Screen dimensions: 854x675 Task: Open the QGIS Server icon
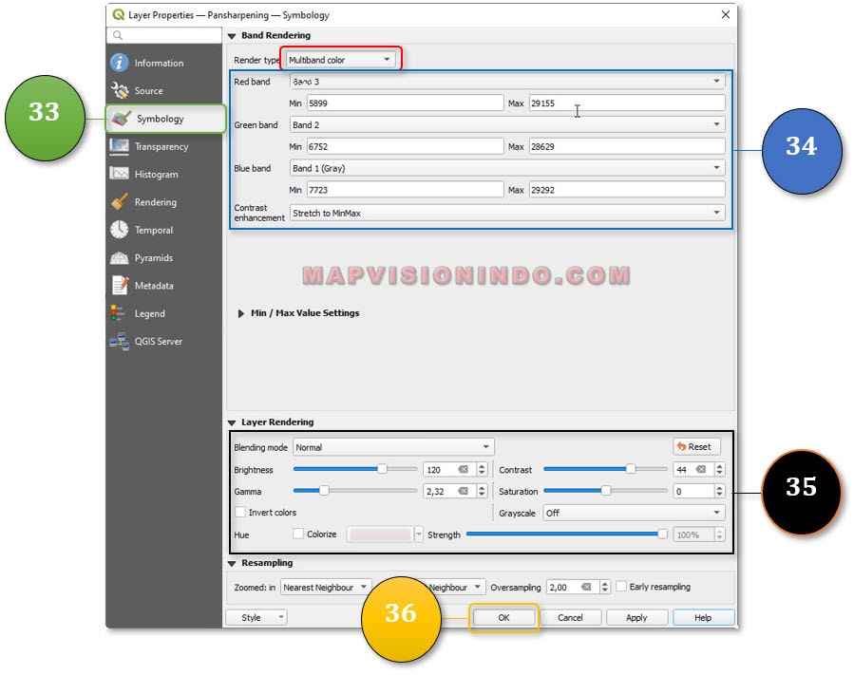[x=119, y=341]
